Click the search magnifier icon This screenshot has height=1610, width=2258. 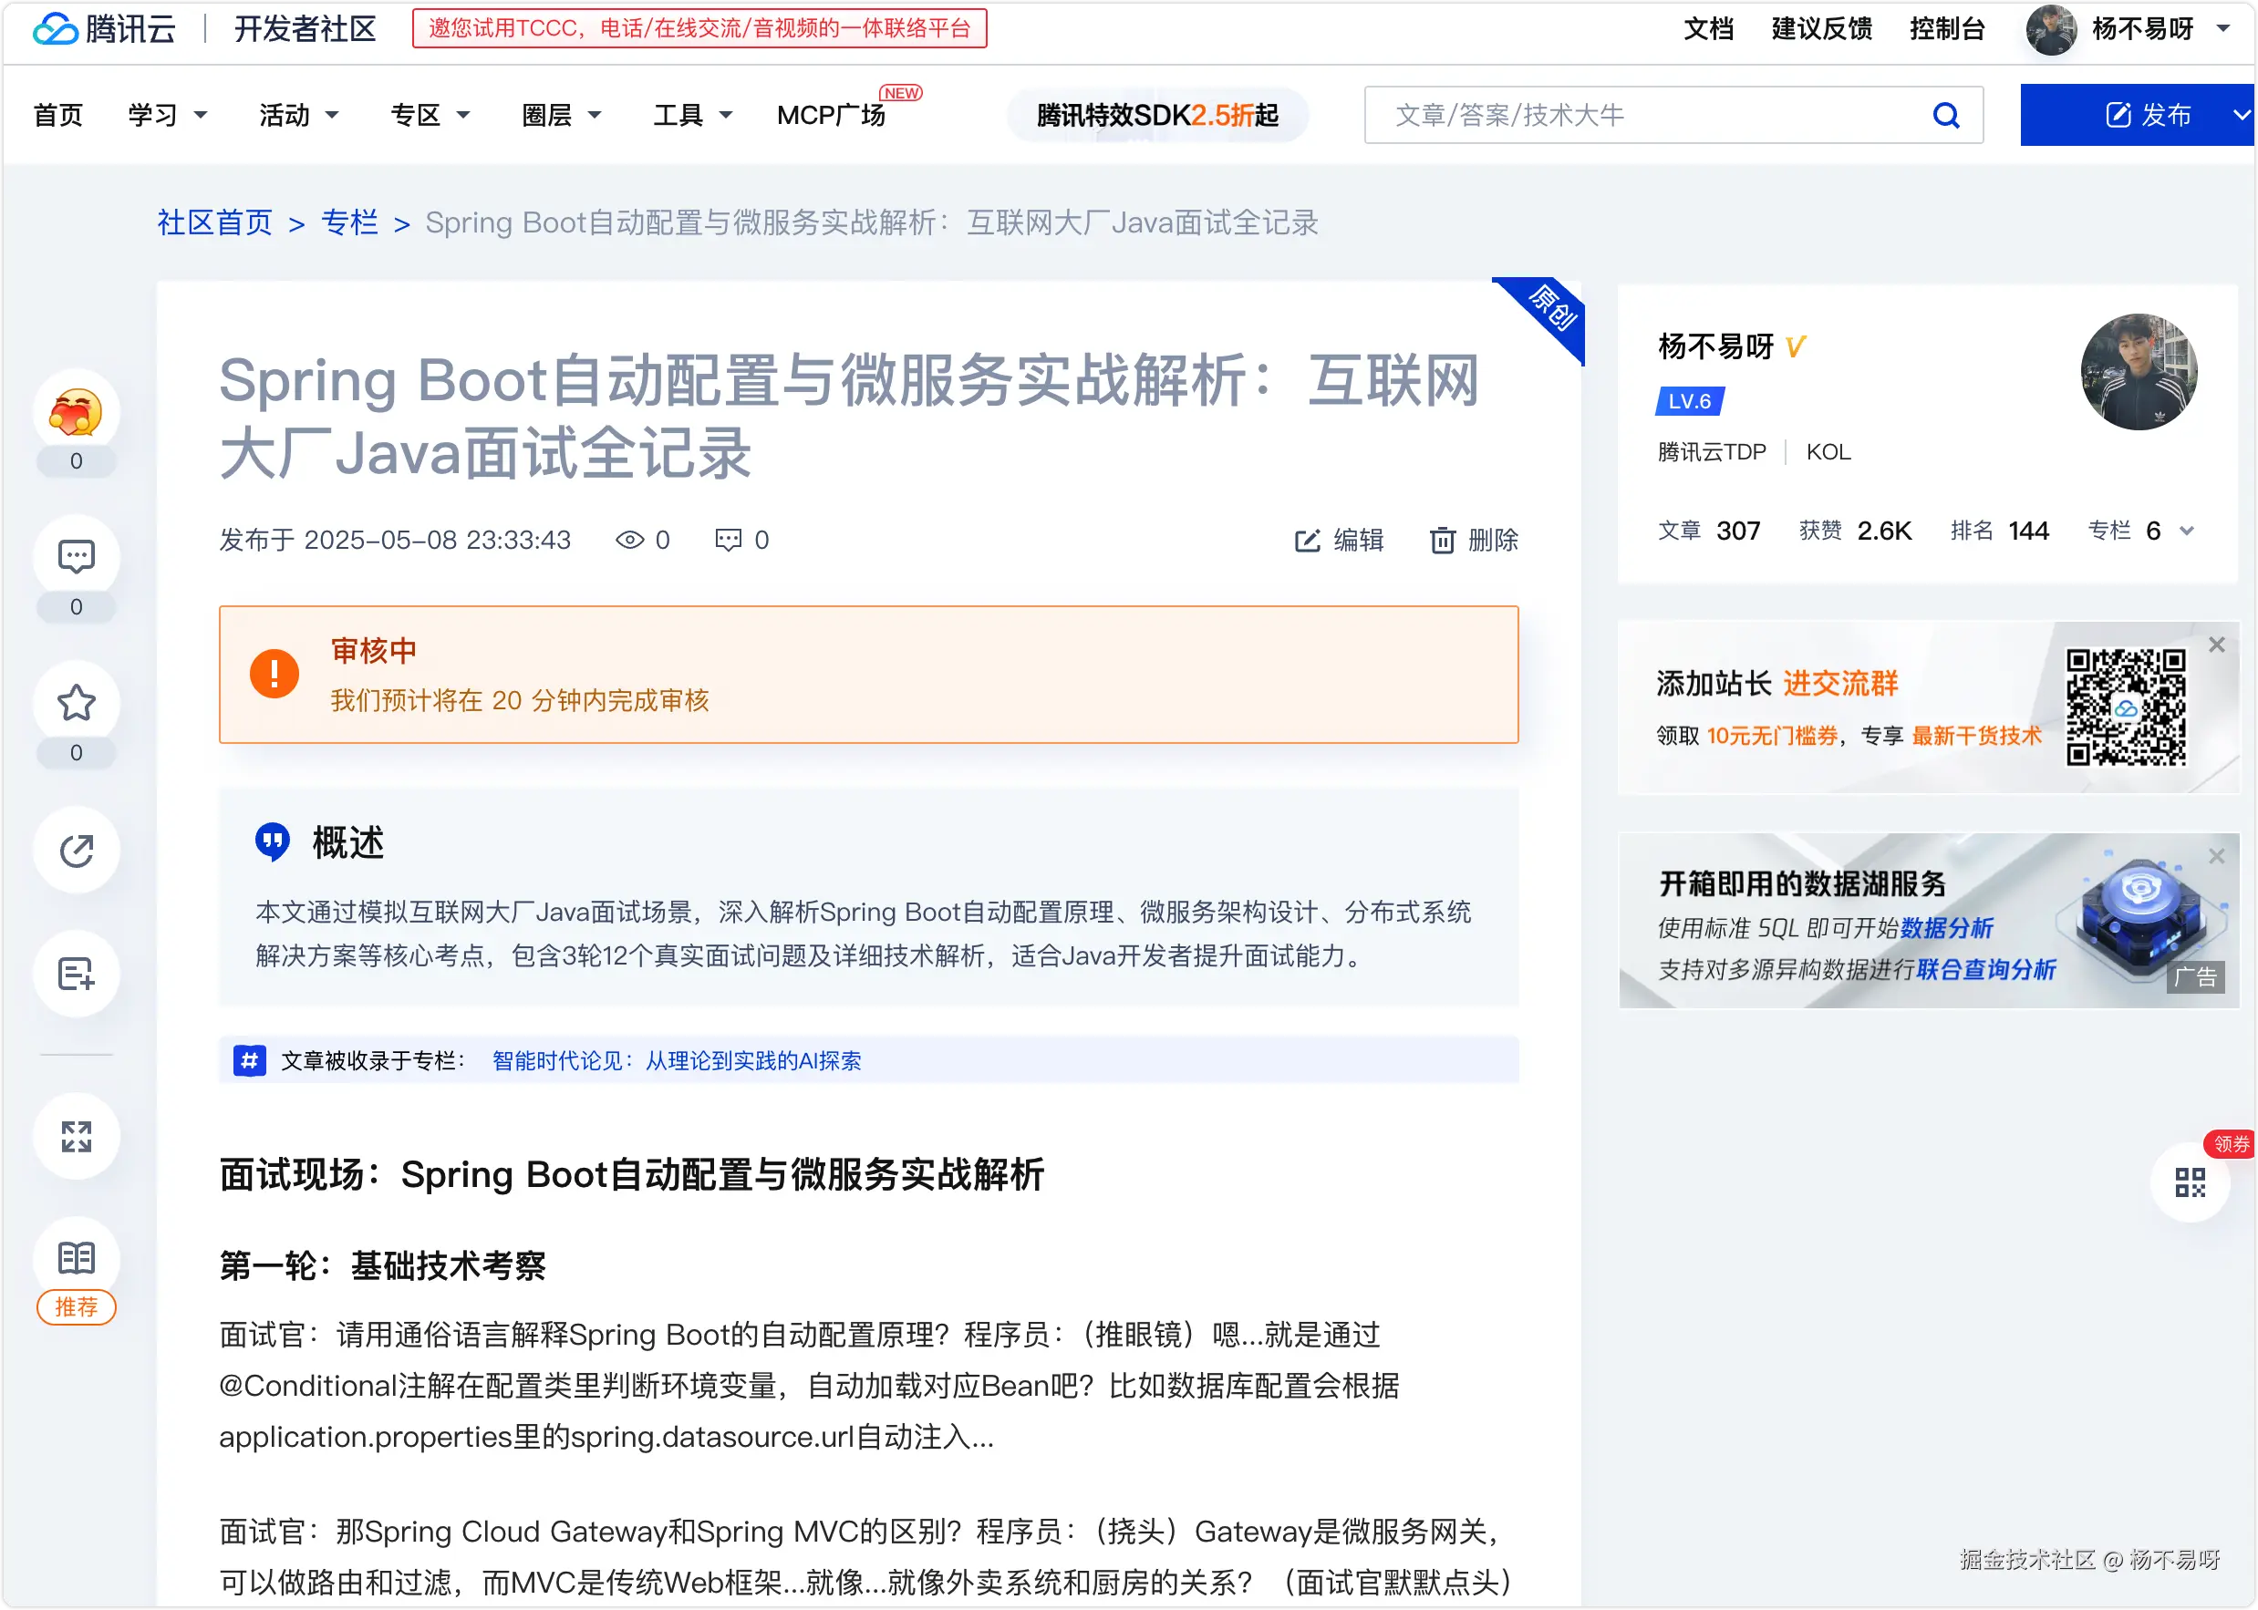pyautogui.click(x=1945, y=116)
